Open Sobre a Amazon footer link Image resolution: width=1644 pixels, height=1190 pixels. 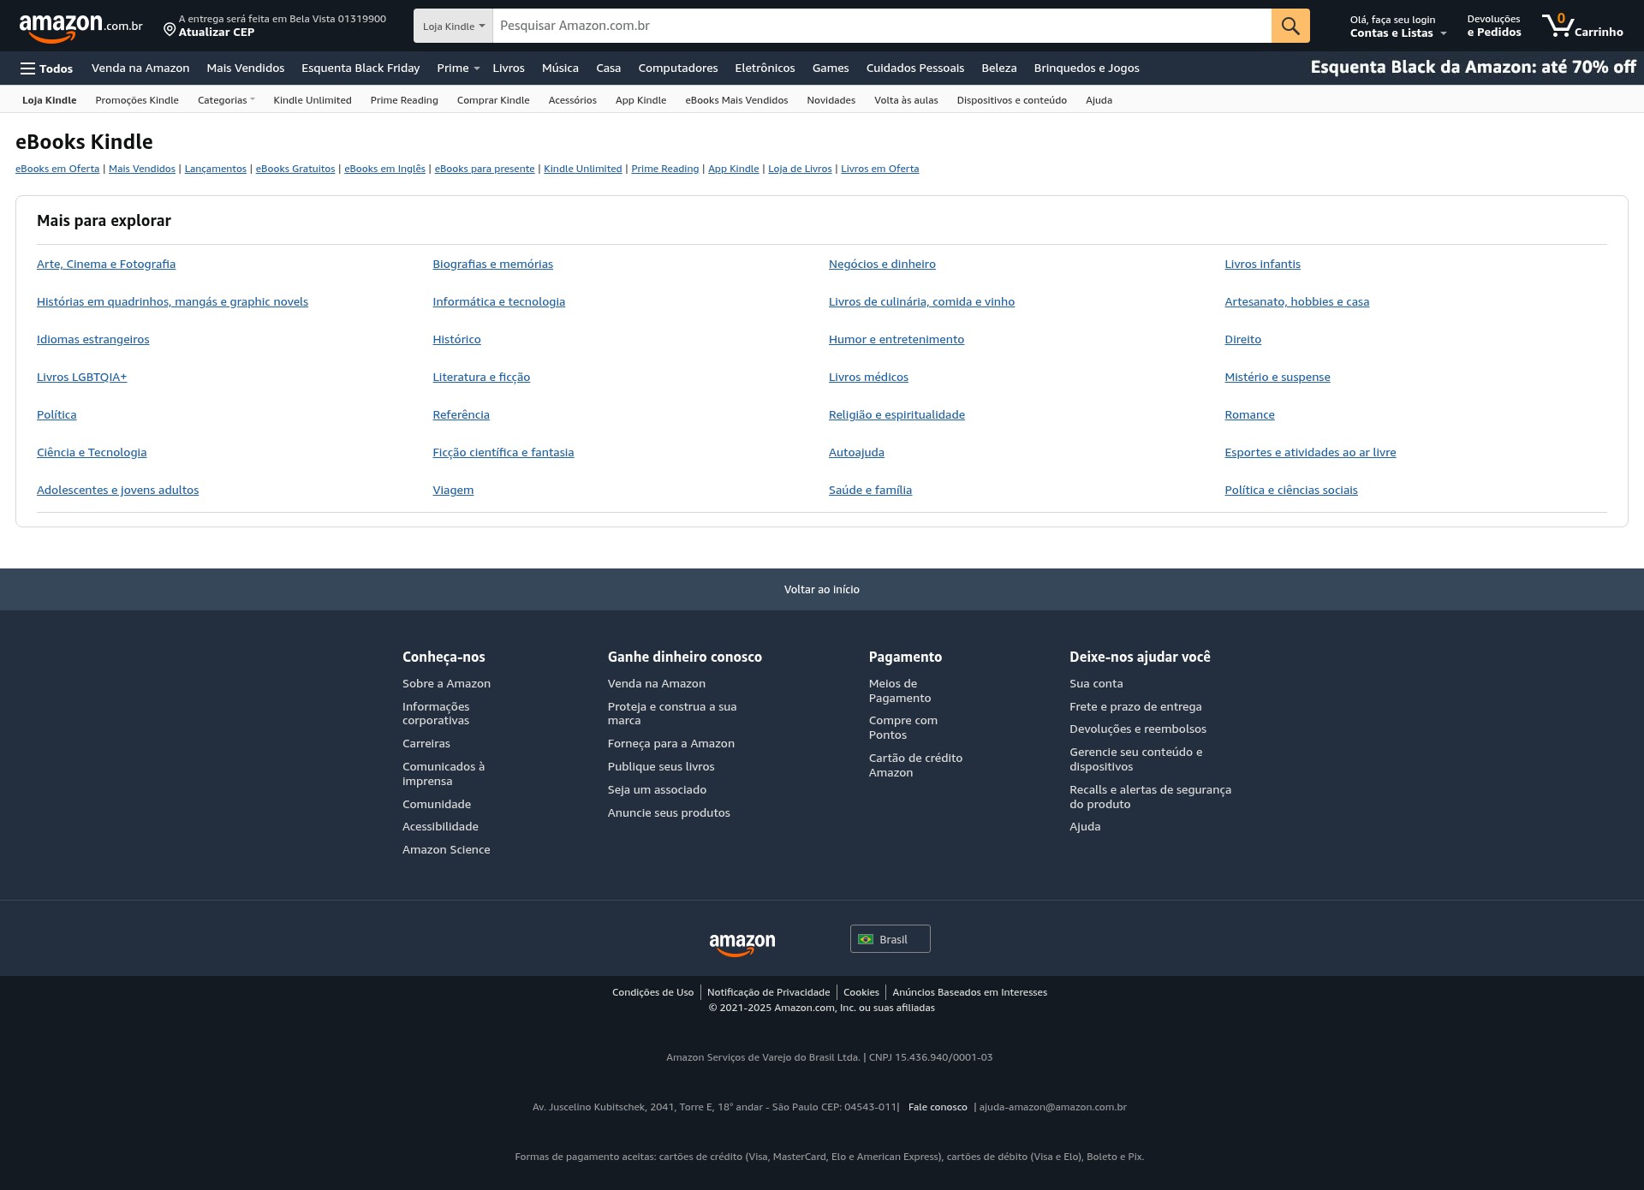click(x=446, y=684)
